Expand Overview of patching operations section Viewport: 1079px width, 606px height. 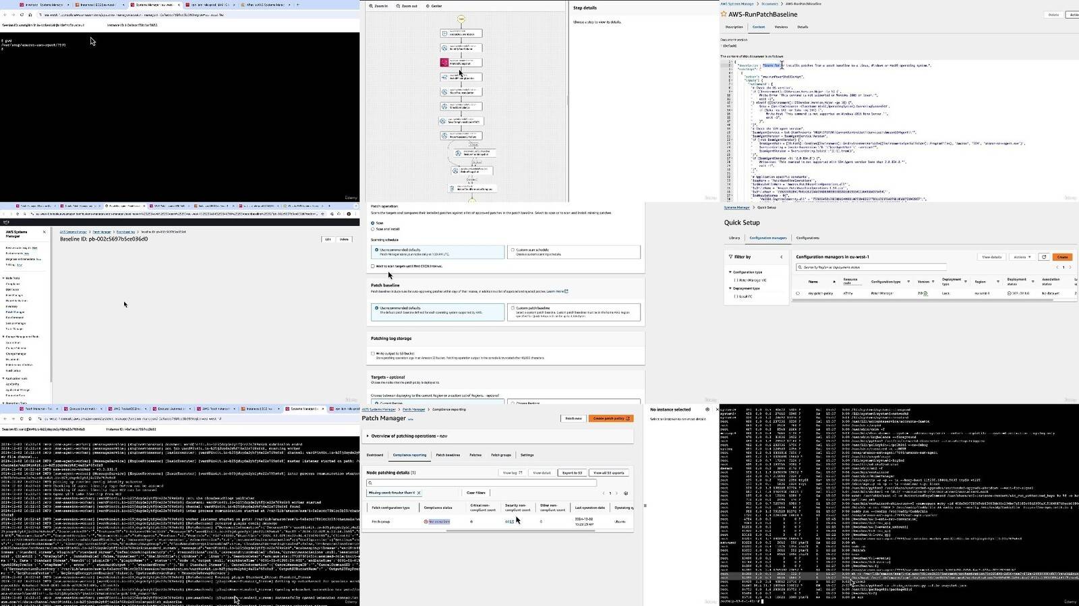pyautogui.click(x=368, y=436)
